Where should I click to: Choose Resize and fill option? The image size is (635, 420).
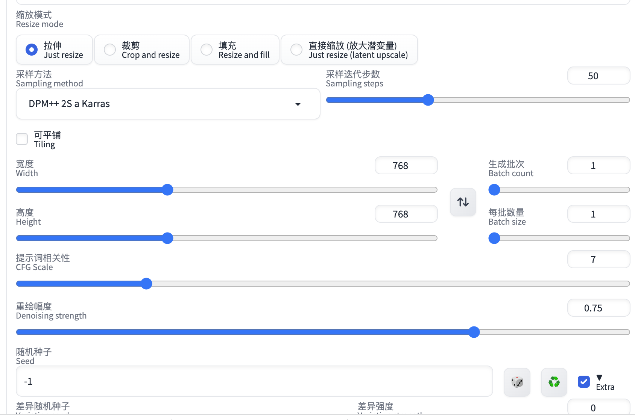coord(235,50)
